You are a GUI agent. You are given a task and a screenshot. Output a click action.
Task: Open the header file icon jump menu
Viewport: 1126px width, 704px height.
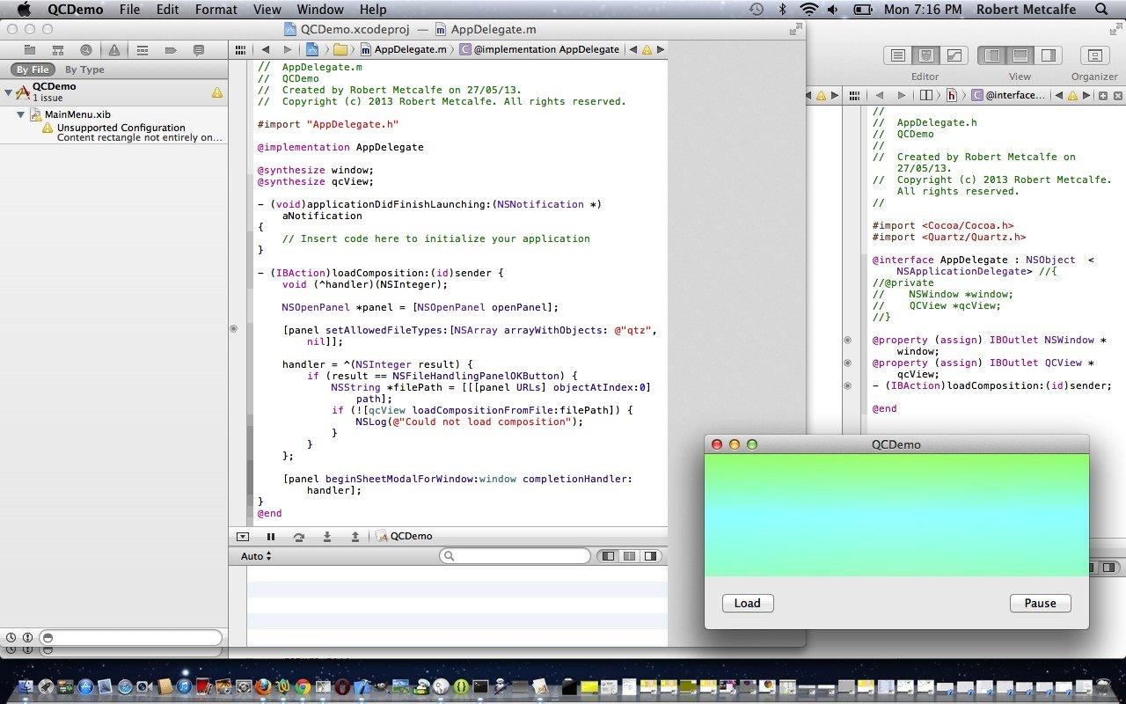point(952,95)
